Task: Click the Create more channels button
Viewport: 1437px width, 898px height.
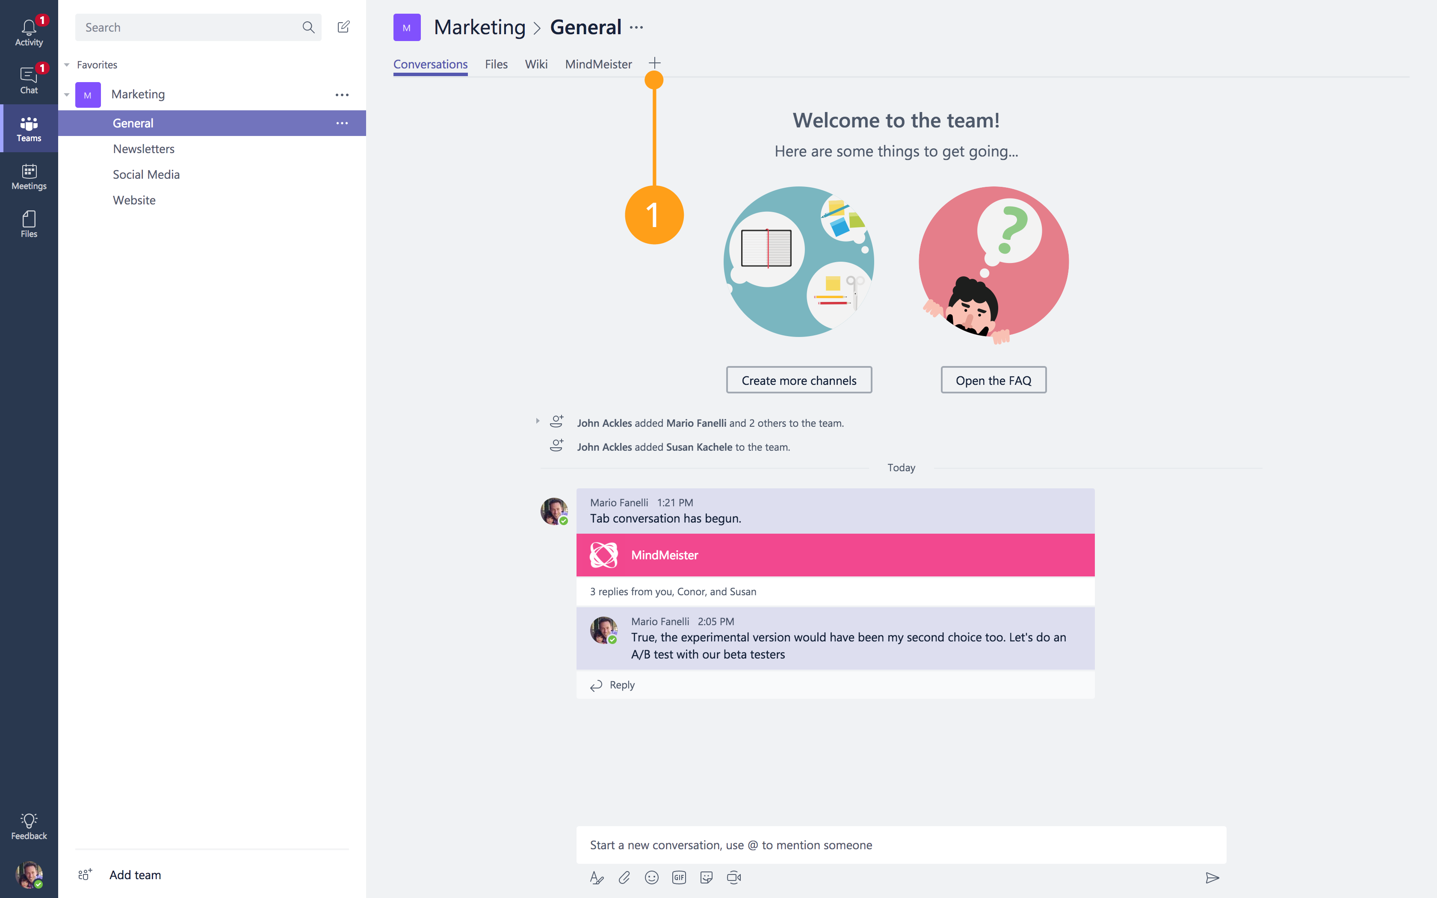Action: pyautogui.click(x=798, y=380)
